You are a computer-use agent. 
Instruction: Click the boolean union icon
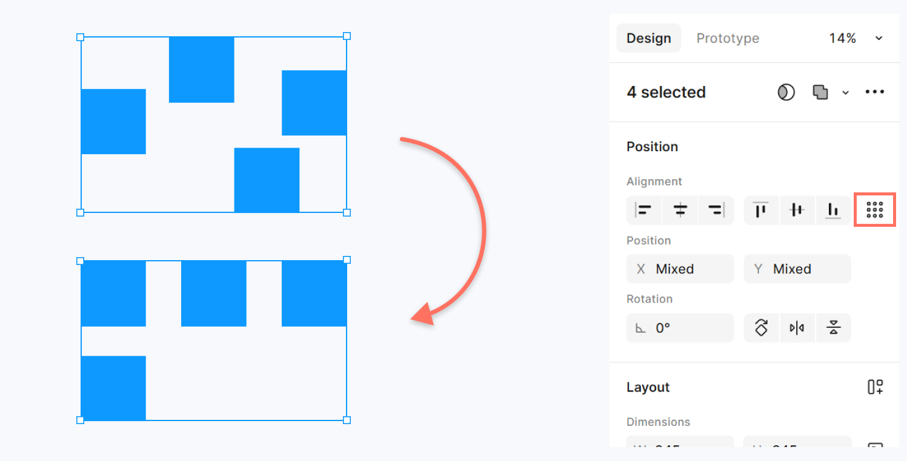[x=820, y=93]
